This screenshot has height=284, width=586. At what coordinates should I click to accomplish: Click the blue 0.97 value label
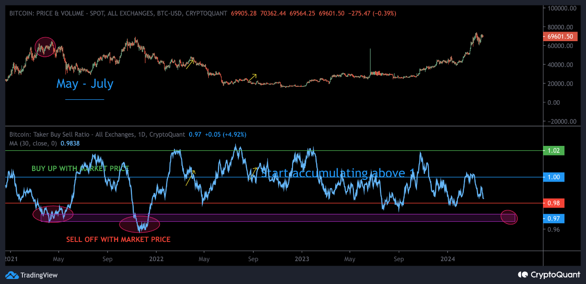coord(553,219)
